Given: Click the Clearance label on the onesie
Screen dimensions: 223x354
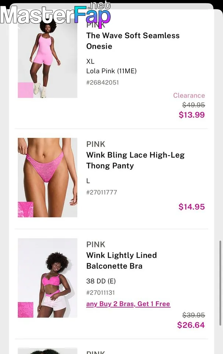Looking at the screenshot, I should coord(189,96).
